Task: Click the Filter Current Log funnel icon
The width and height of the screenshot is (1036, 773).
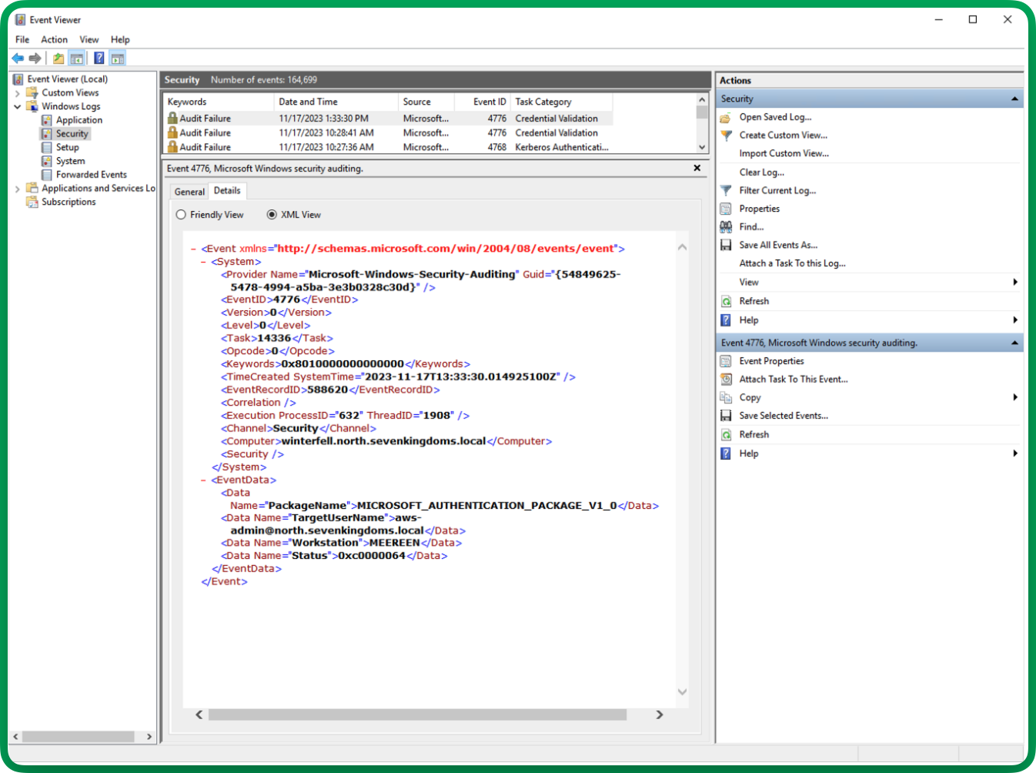Action: tap(726, 190)
